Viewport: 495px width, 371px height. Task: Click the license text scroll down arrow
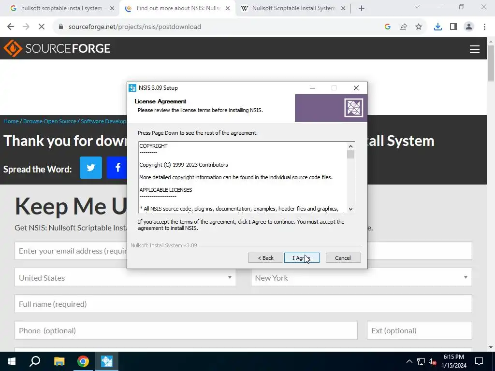pyautogui.click(x=350, y=209)
